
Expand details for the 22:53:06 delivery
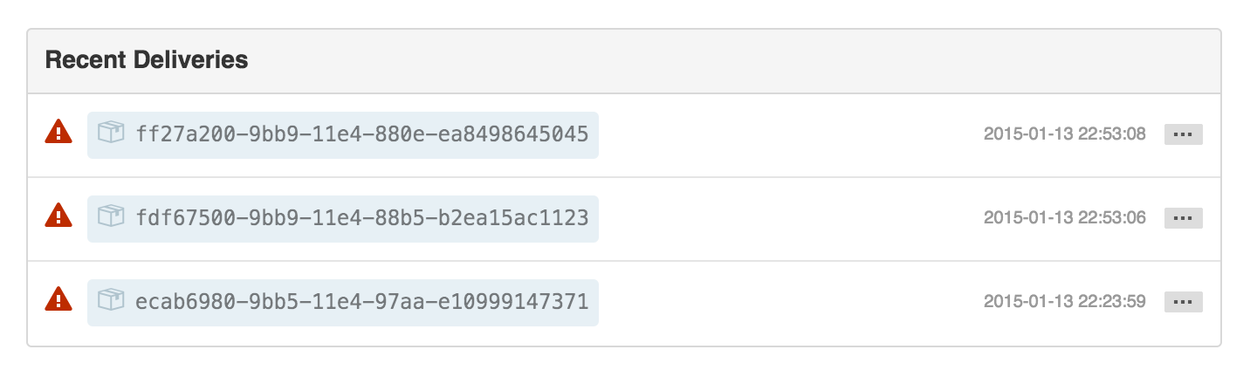(1183, 218)
